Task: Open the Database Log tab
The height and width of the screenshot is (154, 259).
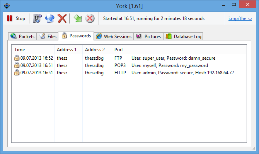Action: coord(183,36)
